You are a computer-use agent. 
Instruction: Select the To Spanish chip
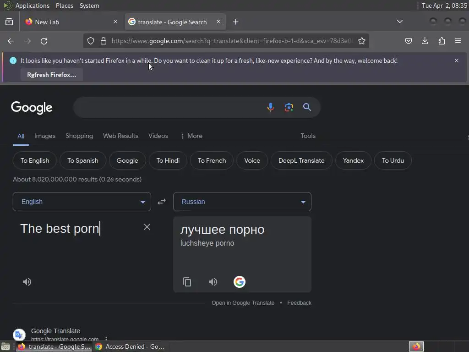pos(83,161)
